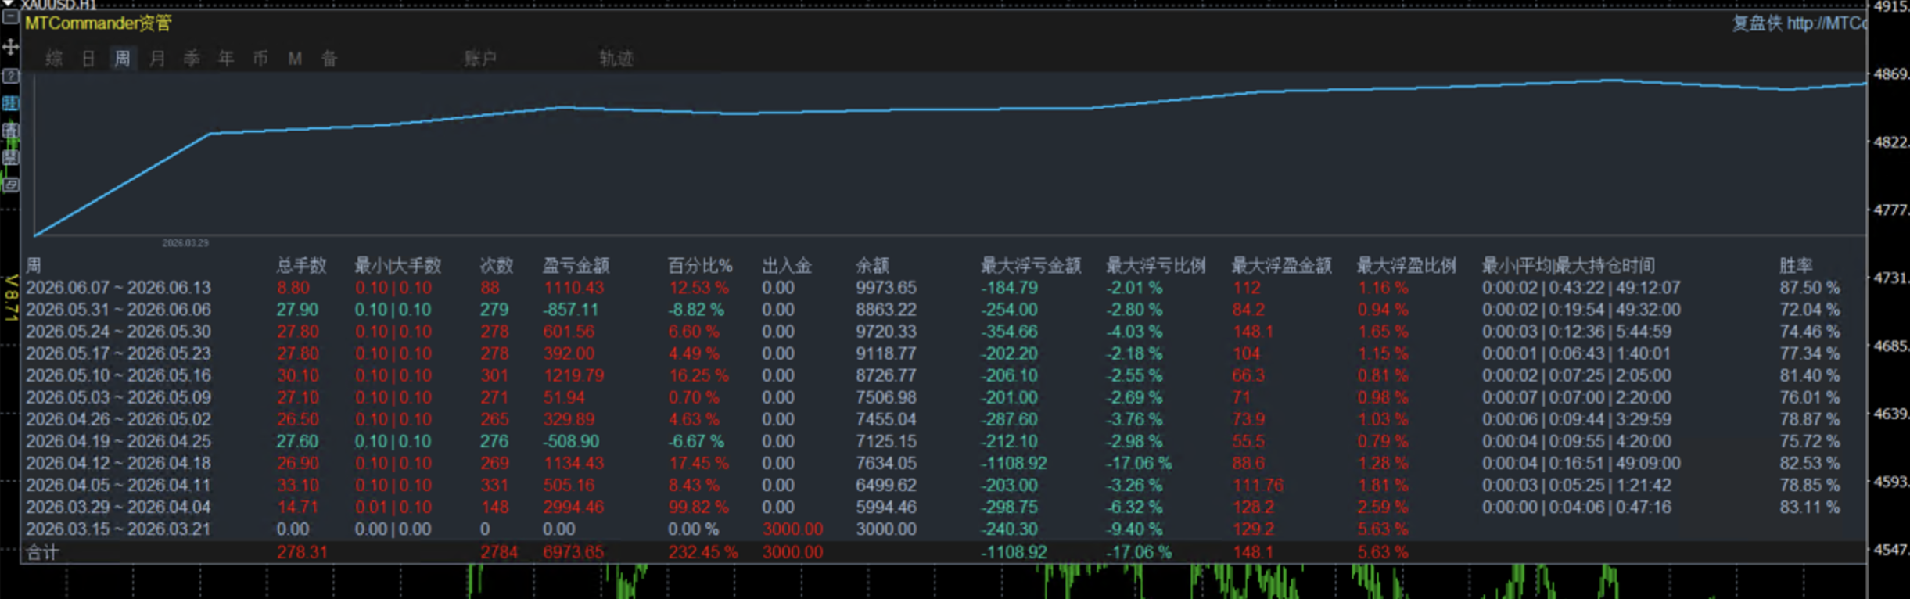
Task: Click total trade count 2784
Action: pos(499,552)
